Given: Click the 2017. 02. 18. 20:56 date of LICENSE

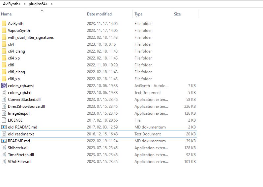Looking at the screenshot, I should click(102, 120).
